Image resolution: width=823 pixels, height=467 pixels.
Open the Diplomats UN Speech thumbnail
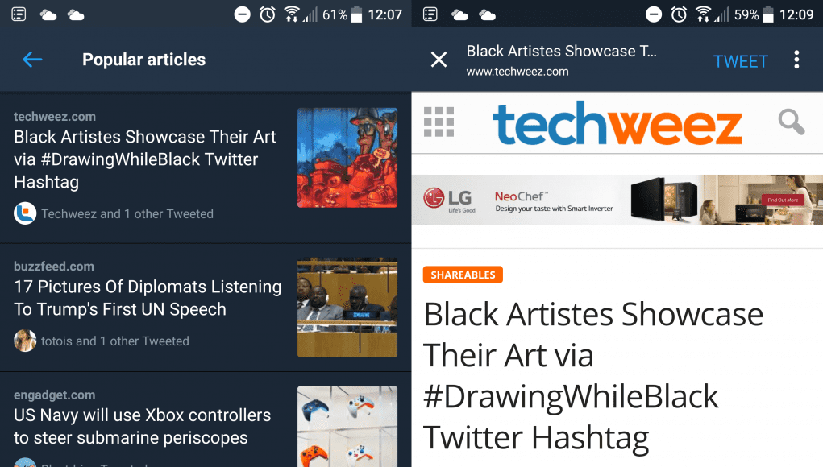347,307
